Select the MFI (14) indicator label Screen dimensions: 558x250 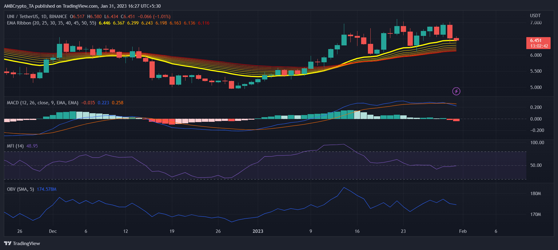point(15,146)
